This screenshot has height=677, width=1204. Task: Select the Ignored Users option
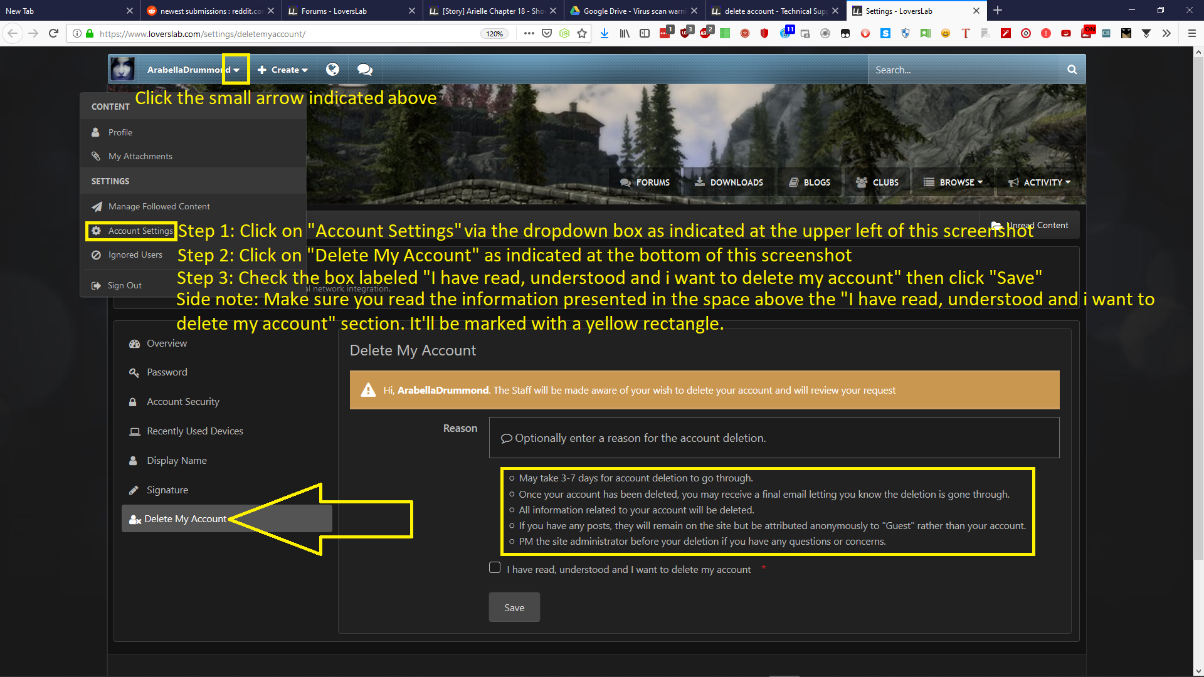tap(134, 254)
